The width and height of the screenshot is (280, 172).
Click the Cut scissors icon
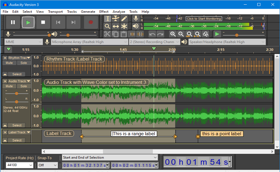tap(107, 34)
